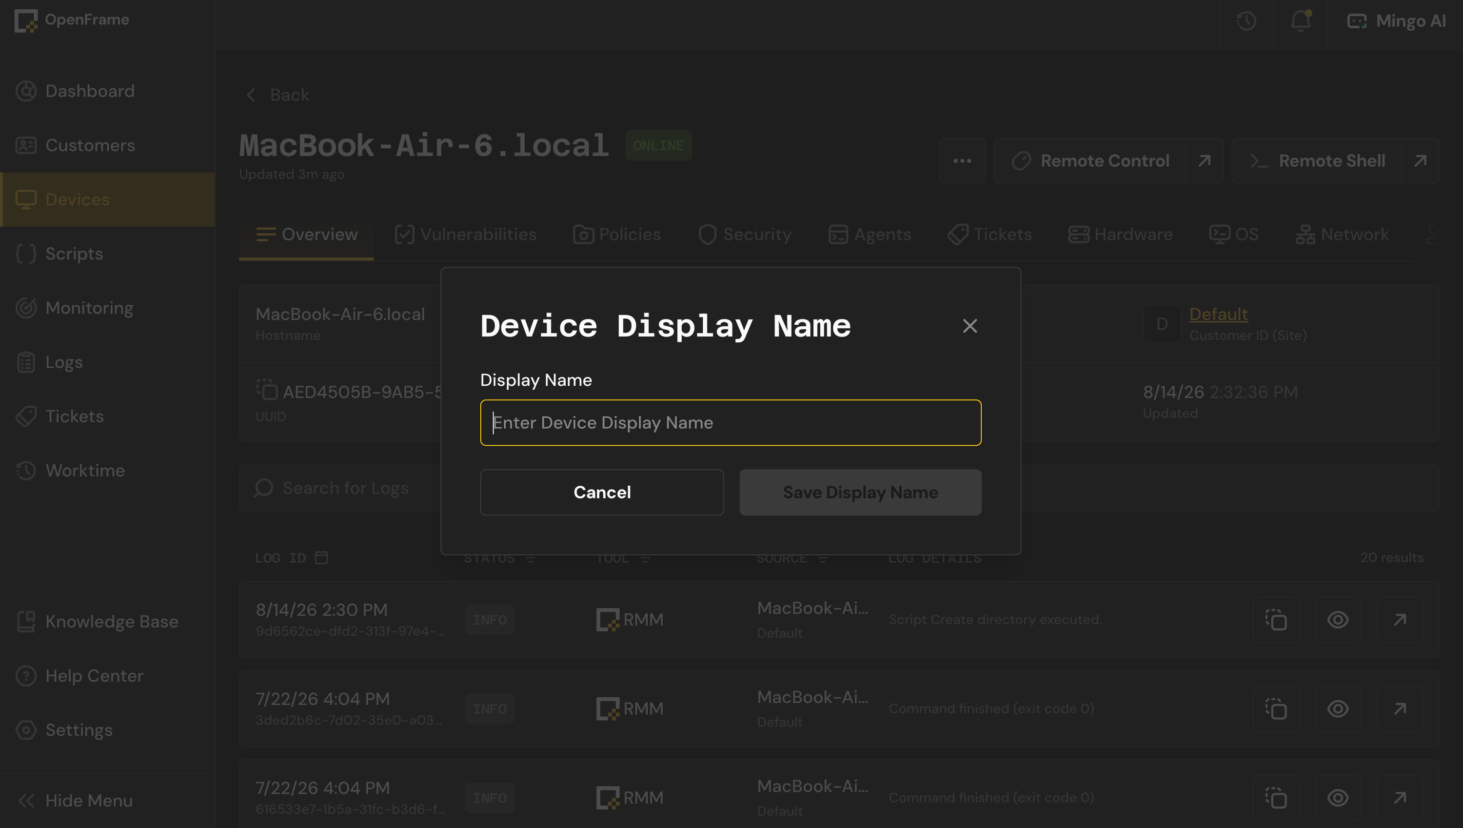Switch to the Agents tab
This screenshot has height=828, width=1463.
pos(870,235)
